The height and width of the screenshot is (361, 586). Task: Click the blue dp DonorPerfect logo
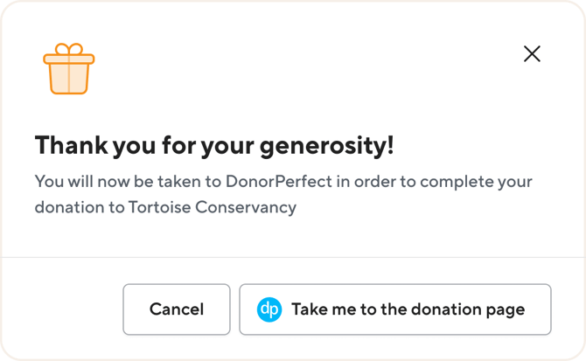(269, 309)
